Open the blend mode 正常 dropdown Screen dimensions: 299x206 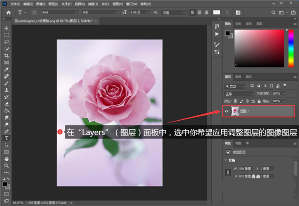click(x=239, y=93)
